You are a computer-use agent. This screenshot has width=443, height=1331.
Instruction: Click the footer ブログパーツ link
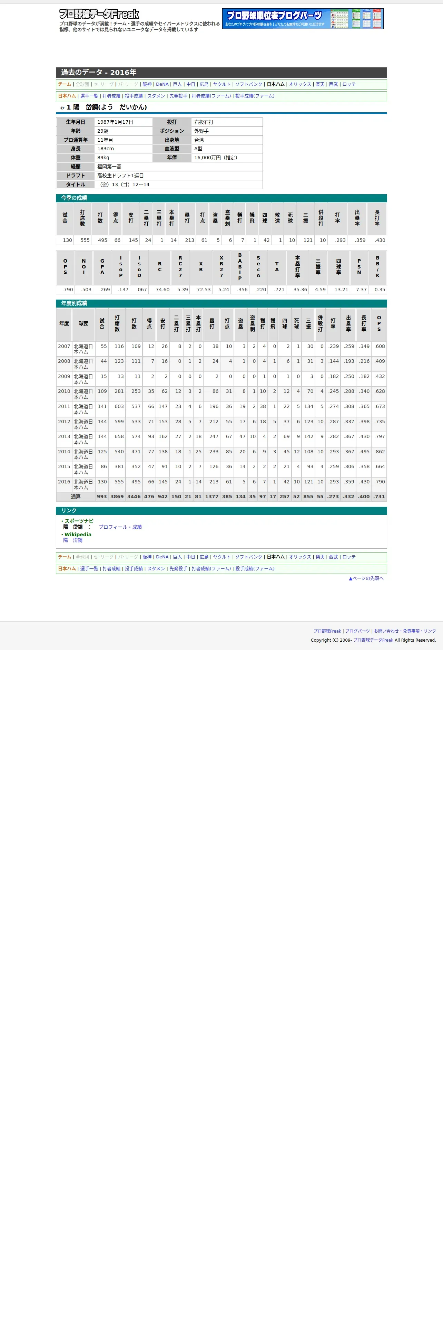357,631
